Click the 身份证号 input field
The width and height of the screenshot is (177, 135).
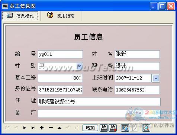(60, 90)
